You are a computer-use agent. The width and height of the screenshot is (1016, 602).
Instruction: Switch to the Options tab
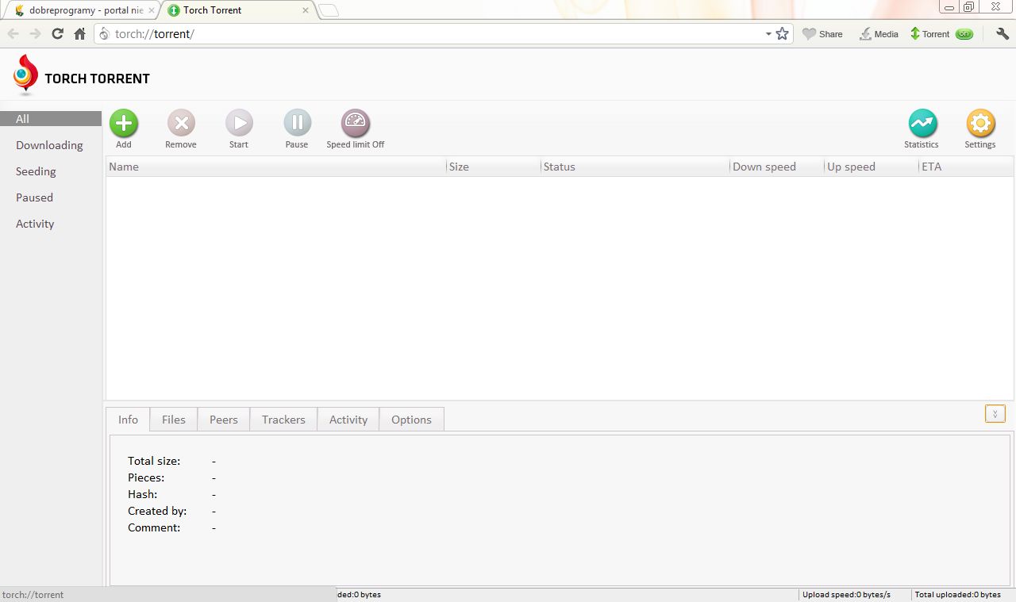point(411,420)
